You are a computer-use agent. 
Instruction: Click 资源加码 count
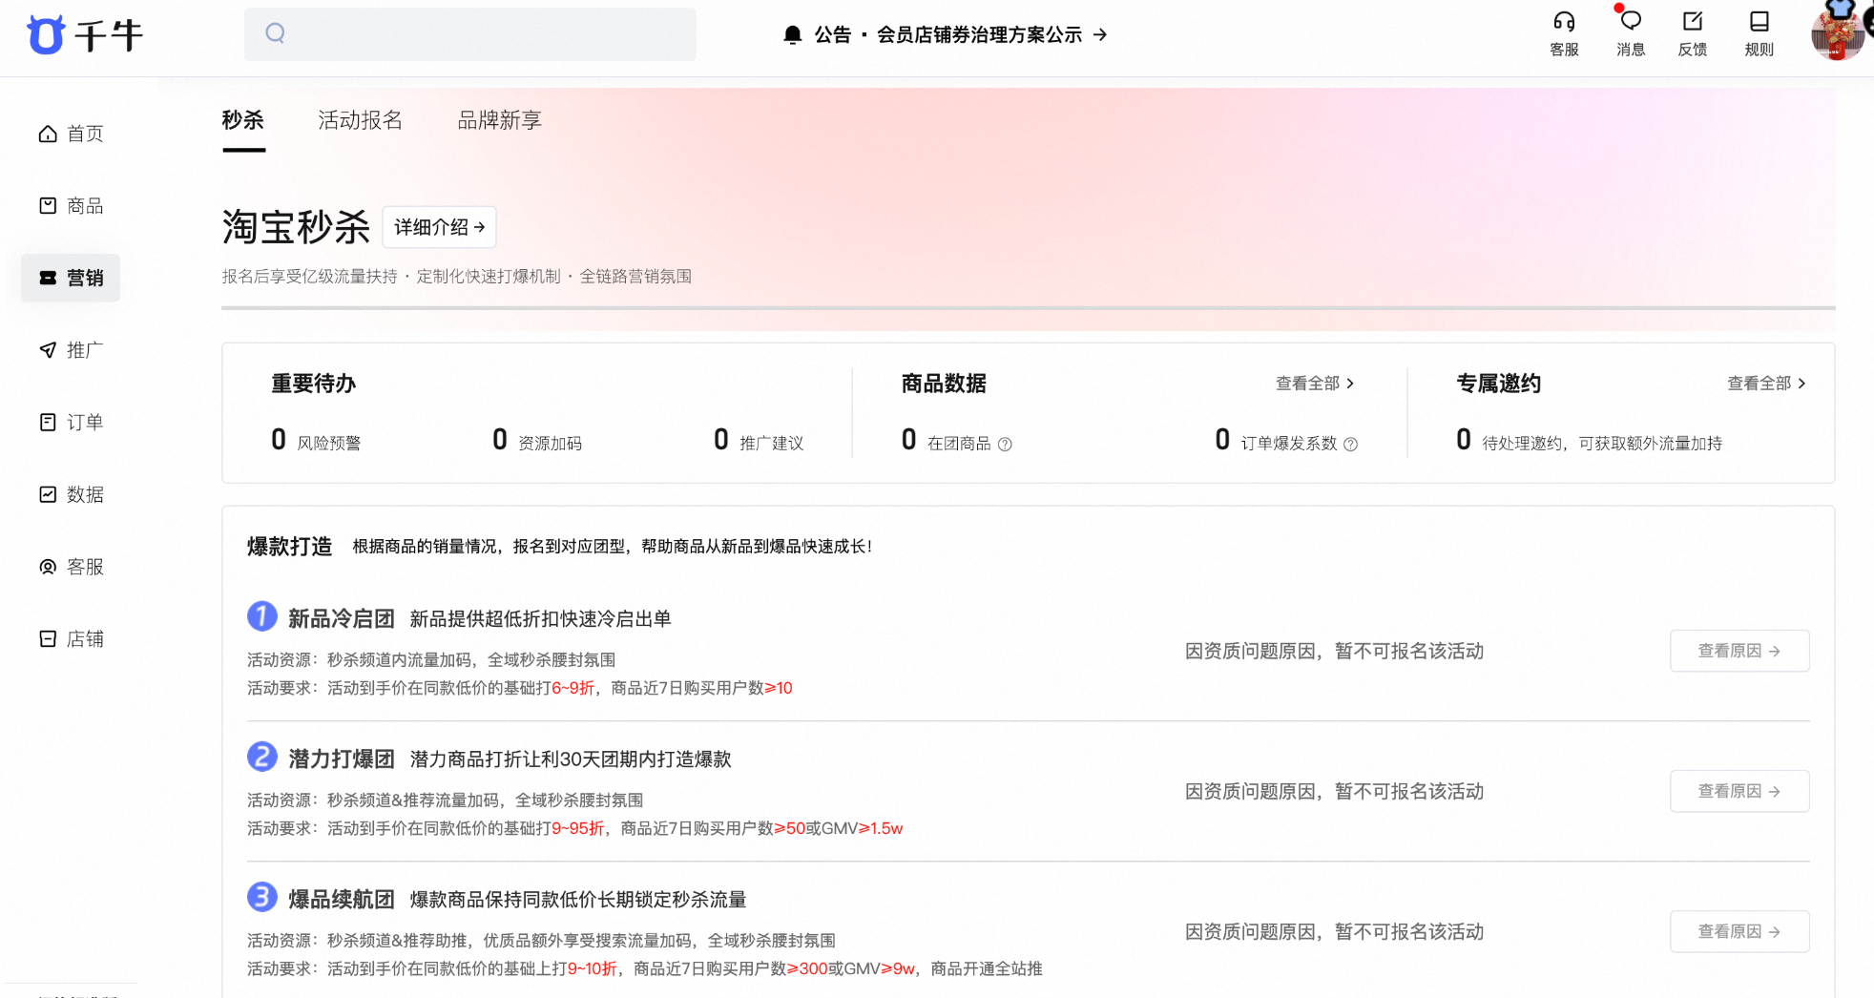point(500,440)
